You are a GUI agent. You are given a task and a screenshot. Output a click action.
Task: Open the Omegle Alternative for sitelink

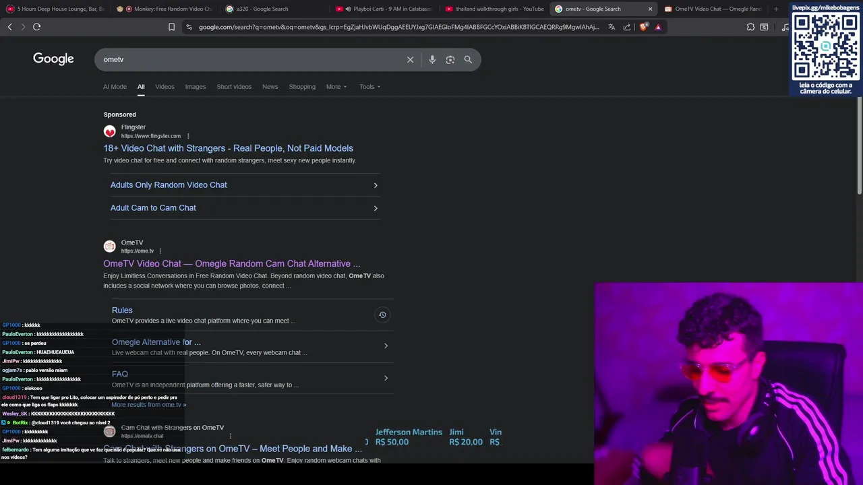[156, 342]
